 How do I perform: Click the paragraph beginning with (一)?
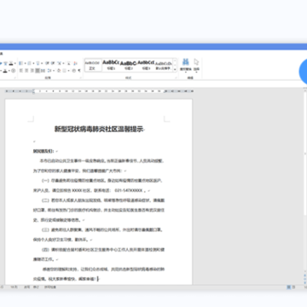click(99, 185)
